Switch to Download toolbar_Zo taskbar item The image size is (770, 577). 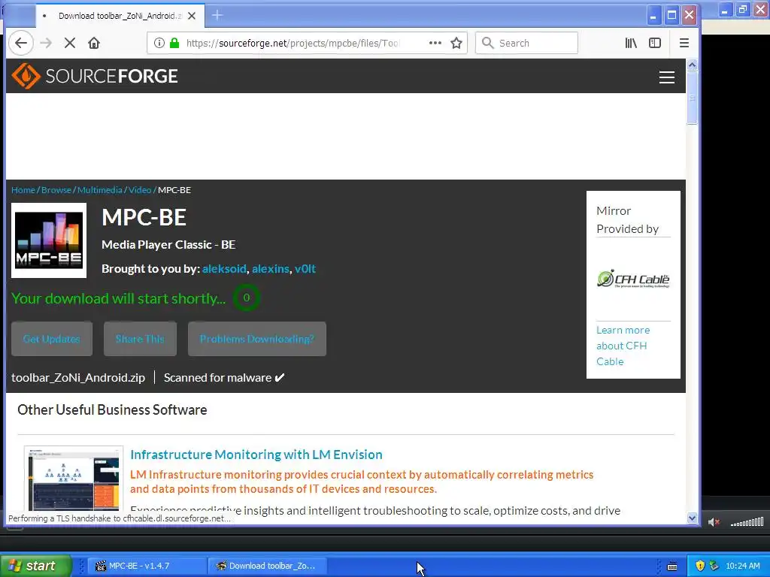point(266,566)
